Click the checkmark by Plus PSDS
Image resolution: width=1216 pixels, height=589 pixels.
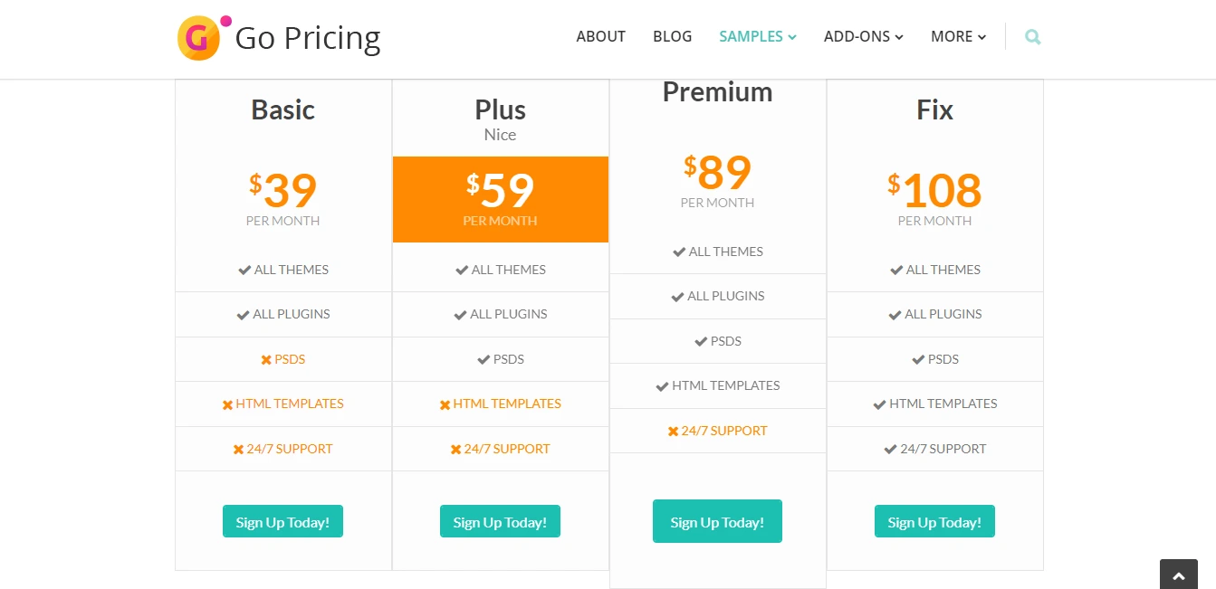(x=484, y=360)
